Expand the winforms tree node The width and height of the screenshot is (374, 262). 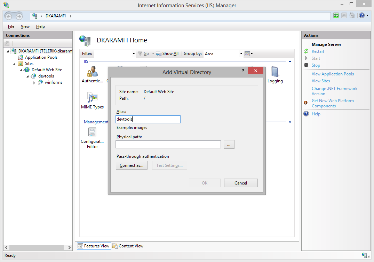(x=34, y=83)
